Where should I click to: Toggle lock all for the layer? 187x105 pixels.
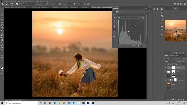click(x=177, y=64)
